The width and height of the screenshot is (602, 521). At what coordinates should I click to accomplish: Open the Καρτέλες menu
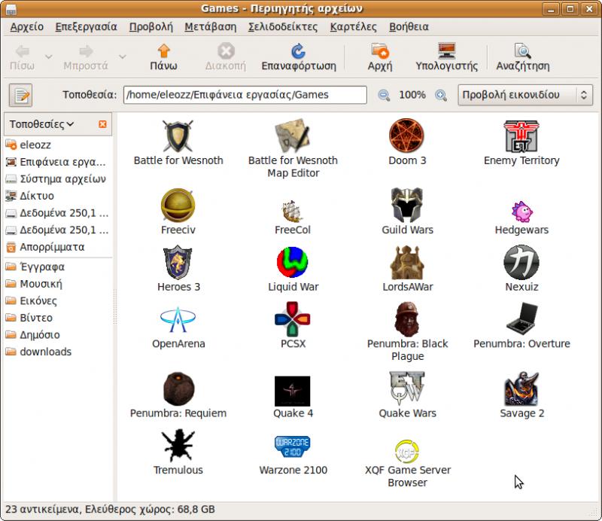point(353,27)
